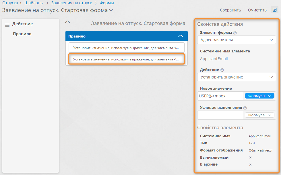
Task: Click the help icon beside Элемент формы
Action: tap(235, 33)
